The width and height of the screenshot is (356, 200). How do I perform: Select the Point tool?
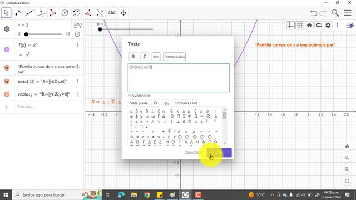(18, 13)
